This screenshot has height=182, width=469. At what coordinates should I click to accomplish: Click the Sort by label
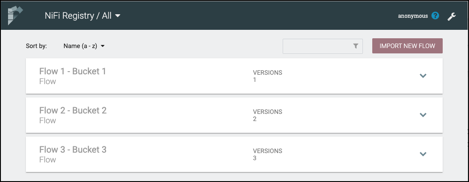tap(37, 46)
